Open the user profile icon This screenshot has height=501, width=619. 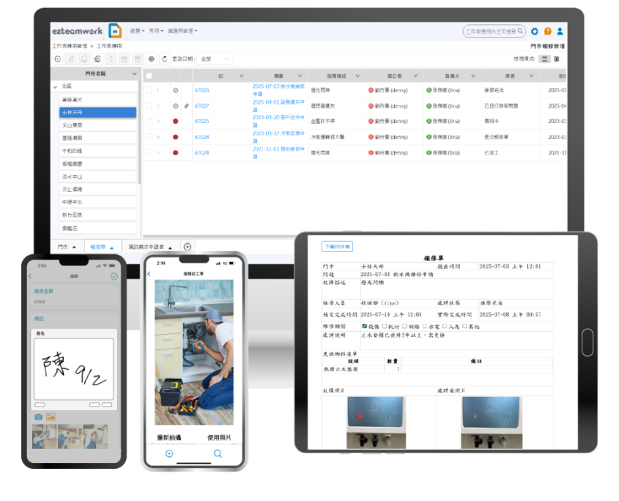coord(560,31)
